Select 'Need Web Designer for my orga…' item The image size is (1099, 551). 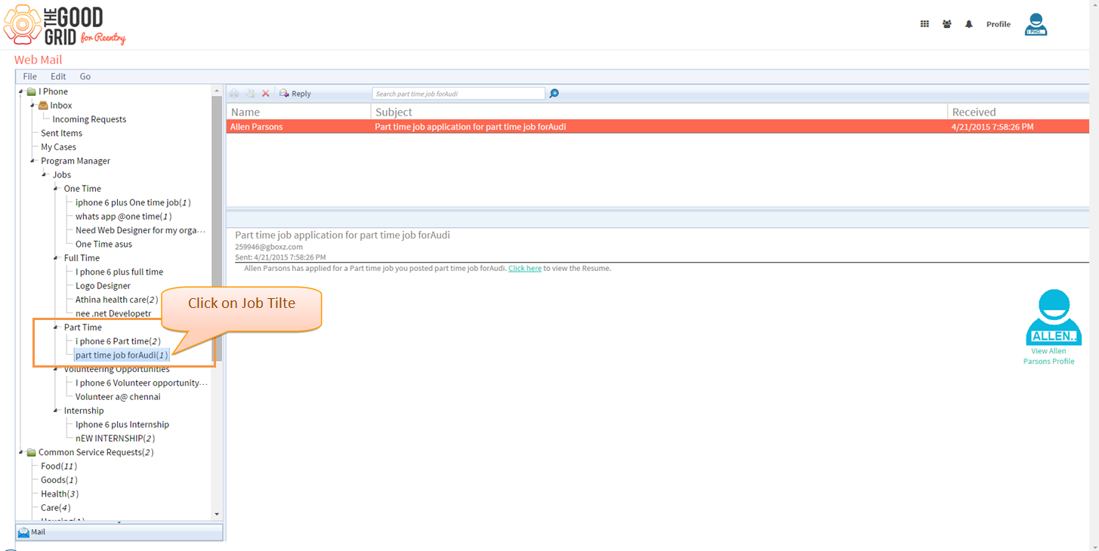coord(140,230)
